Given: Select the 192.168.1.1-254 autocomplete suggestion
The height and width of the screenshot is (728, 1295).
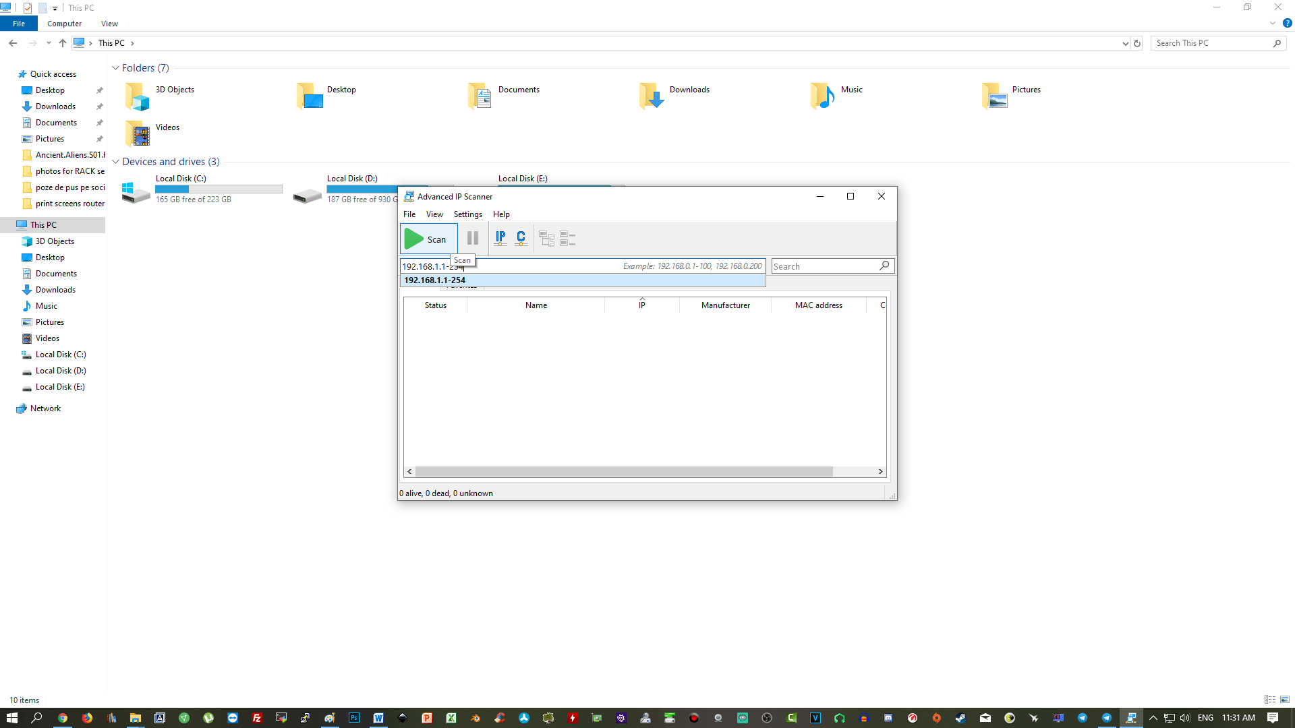Looking at the screenshot, I should (583, 280).
